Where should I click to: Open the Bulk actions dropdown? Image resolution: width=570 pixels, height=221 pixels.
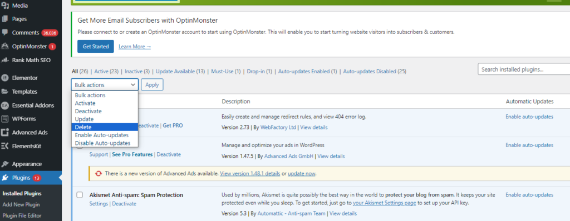(105, 85)
